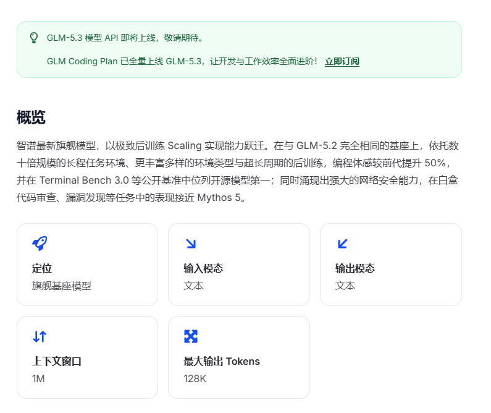
Task: Click the down-right arrow icon for 输入模态
Action: tap(191, 244)
